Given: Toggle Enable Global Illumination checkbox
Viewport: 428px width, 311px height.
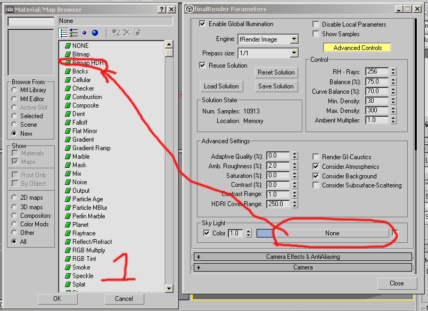Looking at the screenshot, I should (202, 24).
